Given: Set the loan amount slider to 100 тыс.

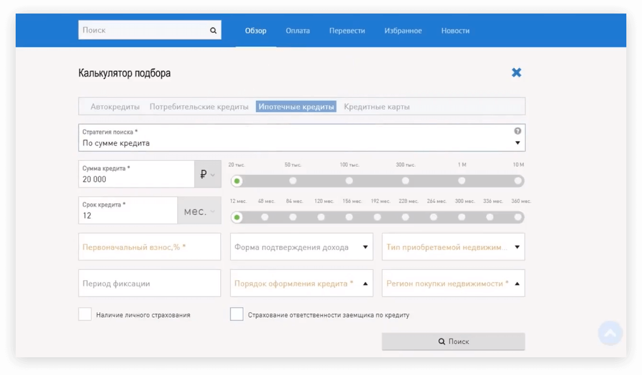Looking at the screenshot, I should (x=349, y=181).
